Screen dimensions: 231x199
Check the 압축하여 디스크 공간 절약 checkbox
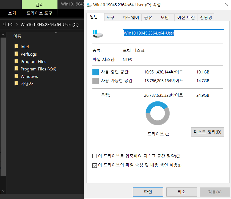(94, 156)
